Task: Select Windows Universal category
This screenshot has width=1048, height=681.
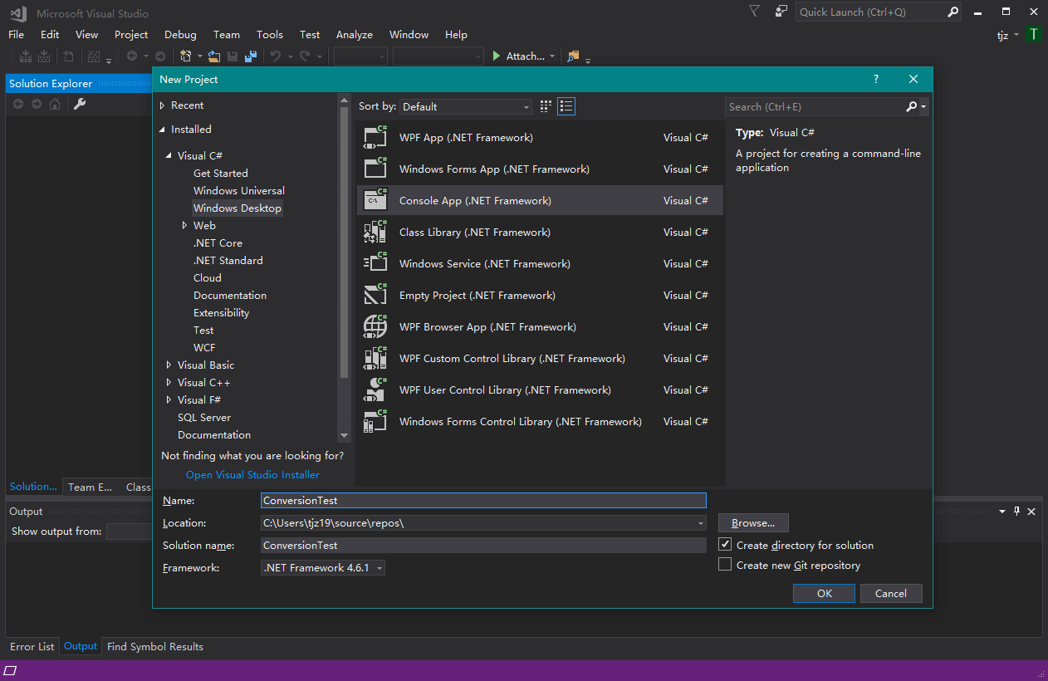Action: click(x=239, y=191)
